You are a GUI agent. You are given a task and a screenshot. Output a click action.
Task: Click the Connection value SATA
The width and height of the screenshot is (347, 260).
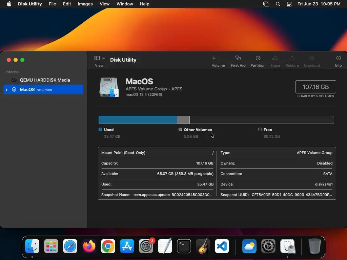328,174
